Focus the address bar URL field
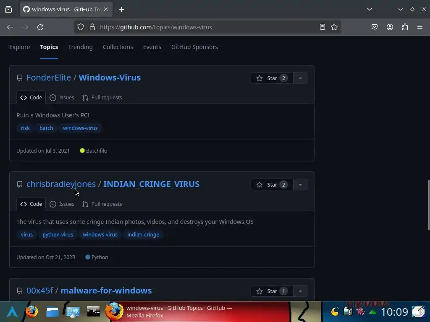Image resolution: width=430 pixels, height=322 pixels. click(207, 27)
